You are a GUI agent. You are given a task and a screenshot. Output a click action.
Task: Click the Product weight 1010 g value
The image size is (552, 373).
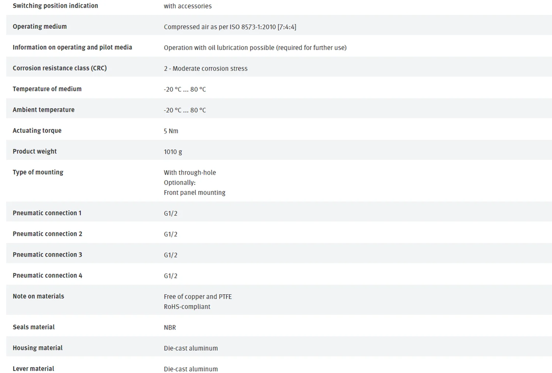click(173, 152)
